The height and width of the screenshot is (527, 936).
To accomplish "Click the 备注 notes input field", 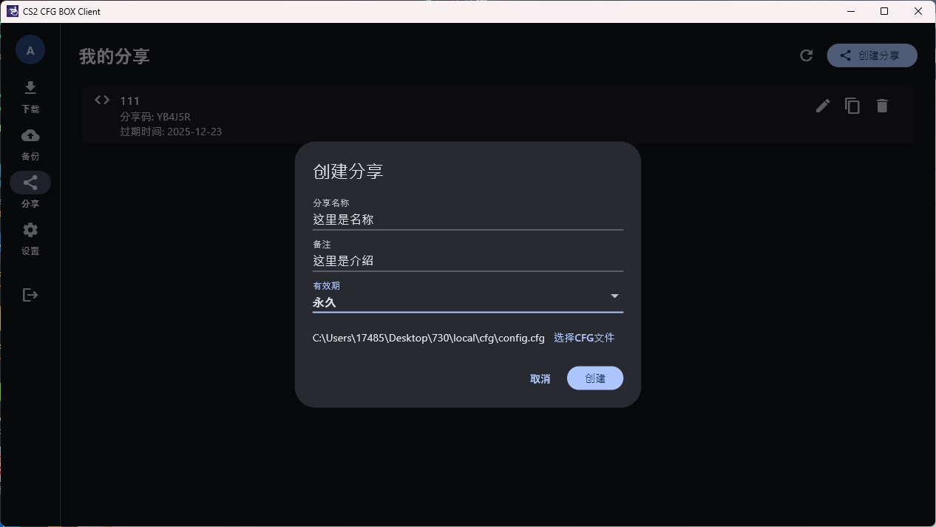I will pyautogui.click(x=467, y=261).
